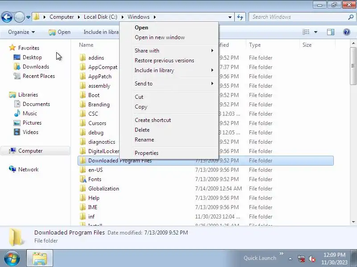
Task: Click the Open toolbar button
Action: coord(60,32)
